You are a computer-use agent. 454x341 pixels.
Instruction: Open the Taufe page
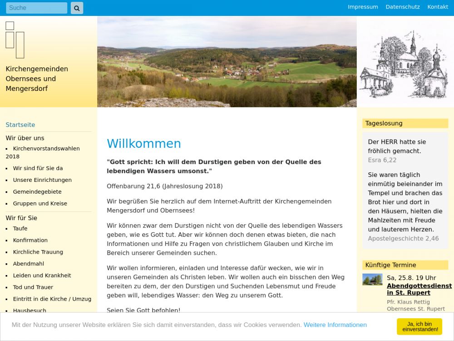[x=20, y=229]
